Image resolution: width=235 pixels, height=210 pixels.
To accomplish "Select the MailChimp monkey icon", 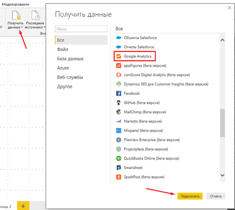I will (x=118, y=112).
